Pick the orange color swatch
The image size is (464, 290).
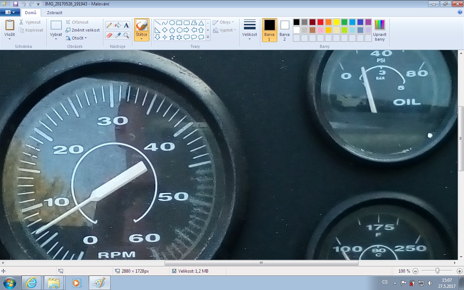click(x=328, y=22)
